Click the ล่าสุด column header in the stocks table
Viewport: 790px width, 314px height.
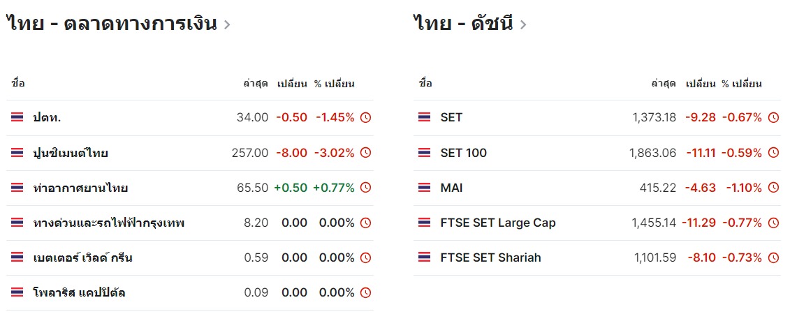pos(256,84)
